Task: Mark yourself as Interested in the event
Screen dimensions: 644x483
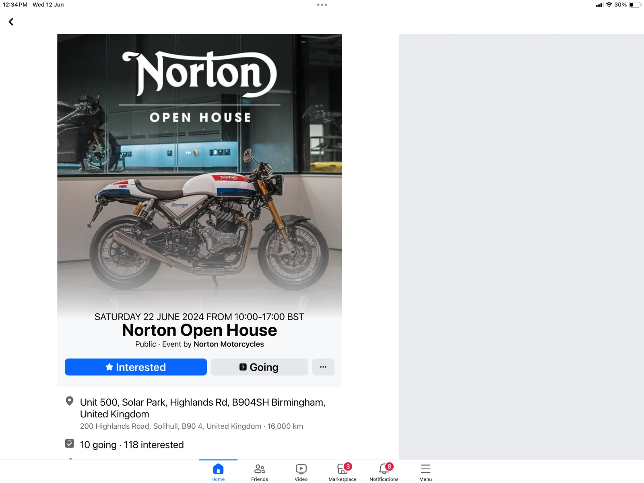Action: (x=136, y=367)
